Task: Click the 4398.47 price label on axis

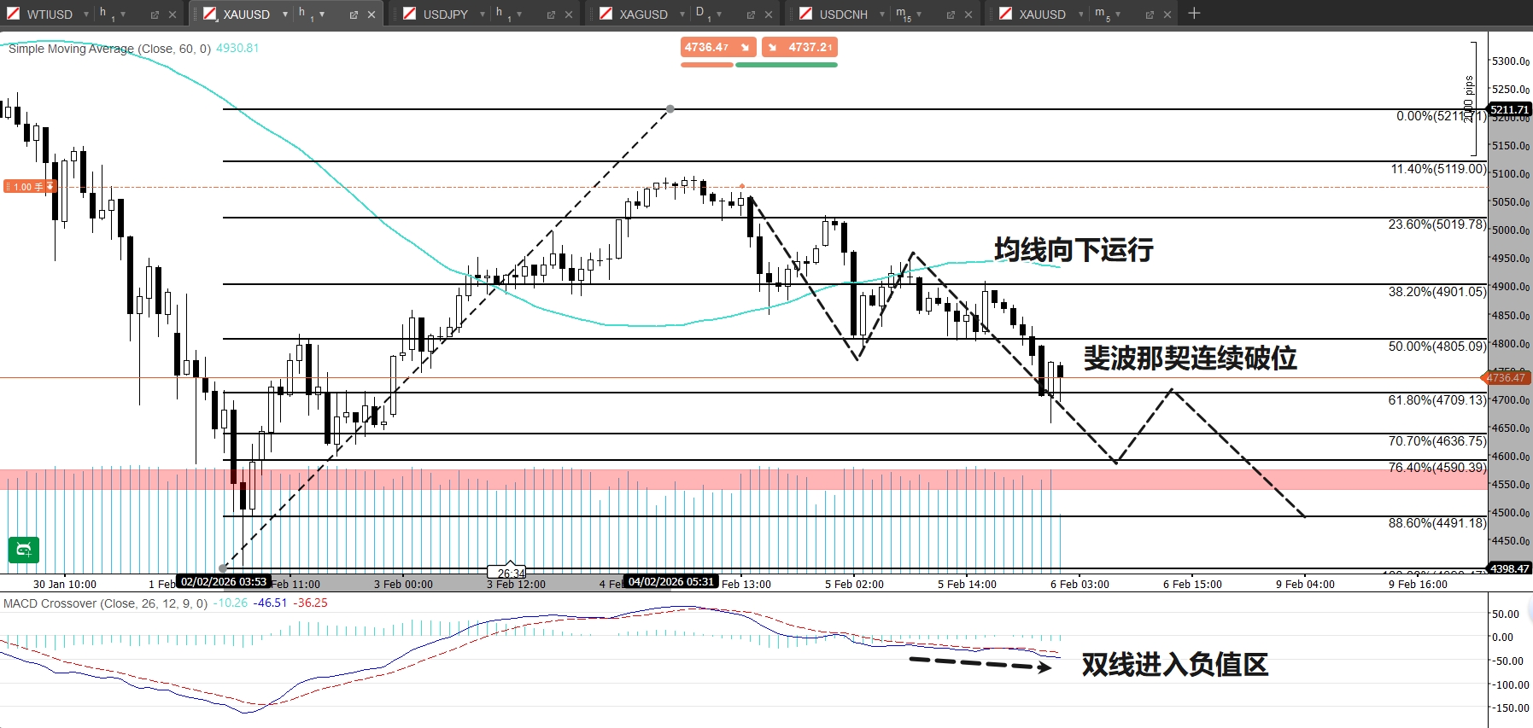Action: pos(1510,568)
